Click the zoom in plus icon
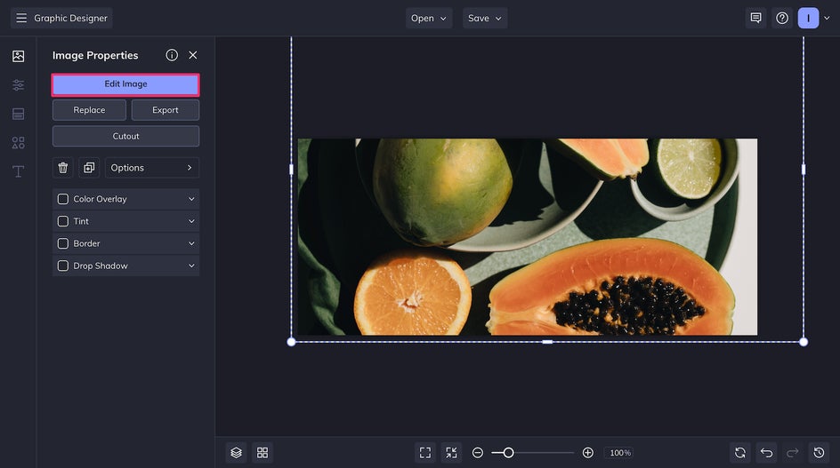 pos(587,453)
